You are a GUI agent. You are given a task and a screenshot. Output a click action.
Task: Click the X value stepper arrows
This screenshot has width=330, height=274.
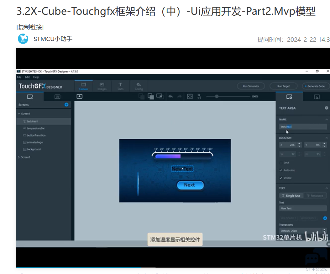coord(299,145)
